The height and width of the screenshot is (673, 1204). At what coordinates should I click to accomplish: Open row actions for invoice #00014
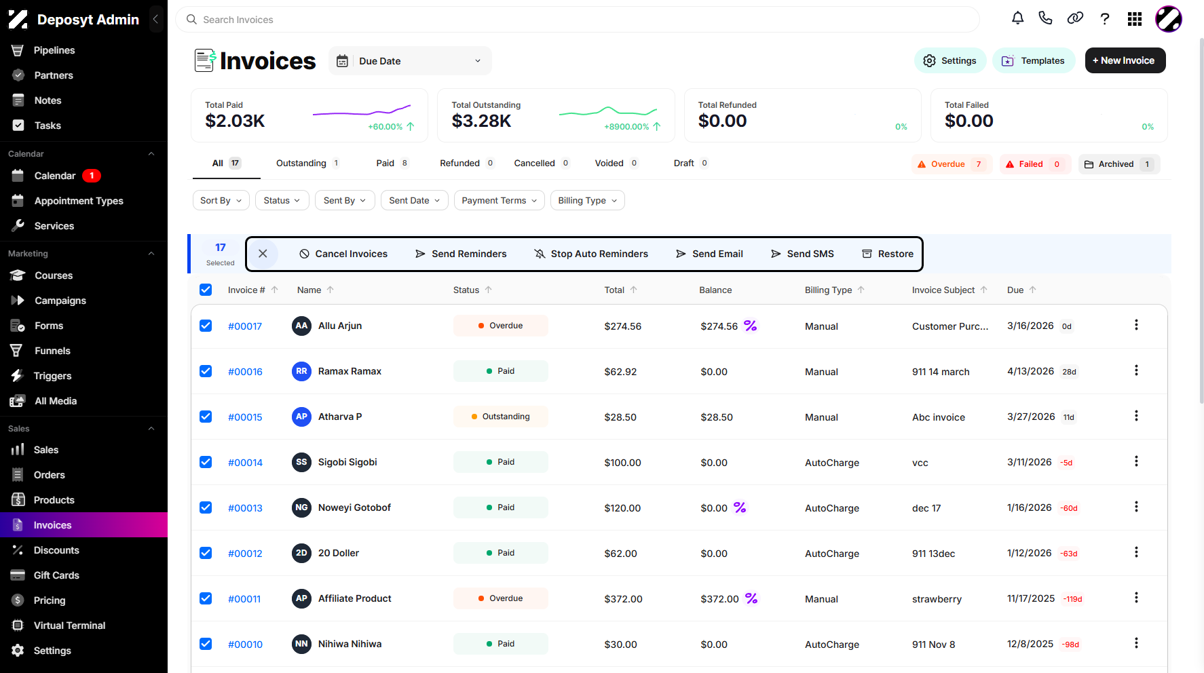[1136, 461]
